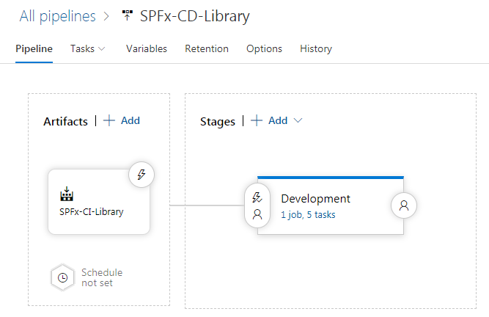Select the Development stage card

(x=331, y=205)
